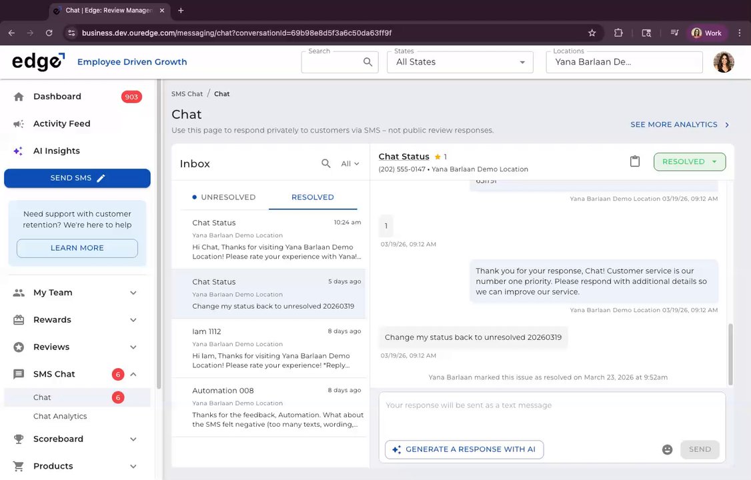Open the RESOLVED status dropdown
751x480 pixels.
690,161
